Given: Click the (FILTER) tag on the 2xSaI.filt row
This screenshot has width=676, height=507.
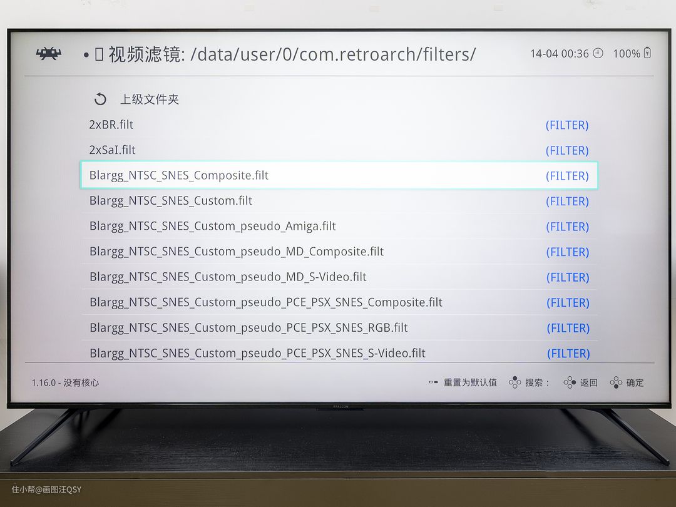Looking at the screenshot, I should point(567,150).
